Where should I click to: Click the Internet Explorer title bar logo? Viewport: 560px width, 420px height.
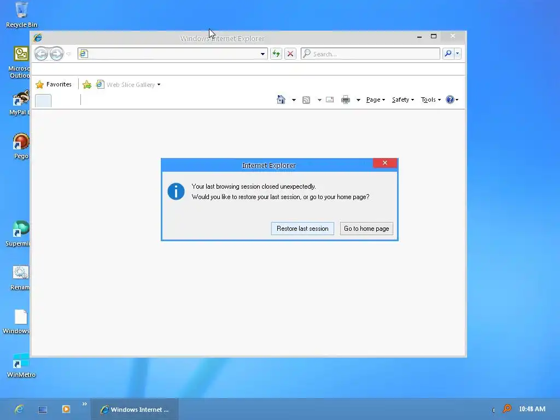(x=38, y=38)
